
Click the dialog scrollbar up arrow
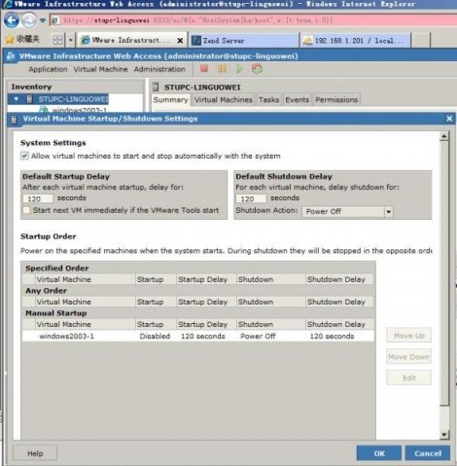[x=444, y=136]
